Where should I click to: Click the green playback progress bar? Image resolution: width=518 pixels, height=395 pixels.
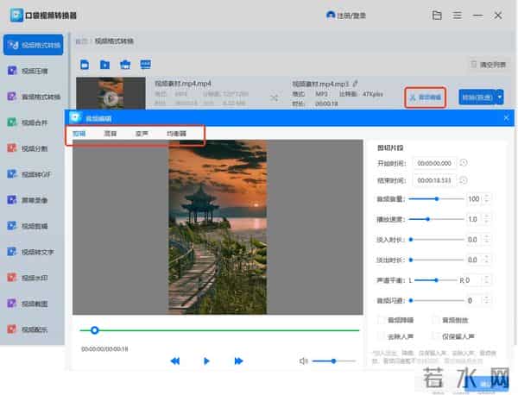point(219,330)
